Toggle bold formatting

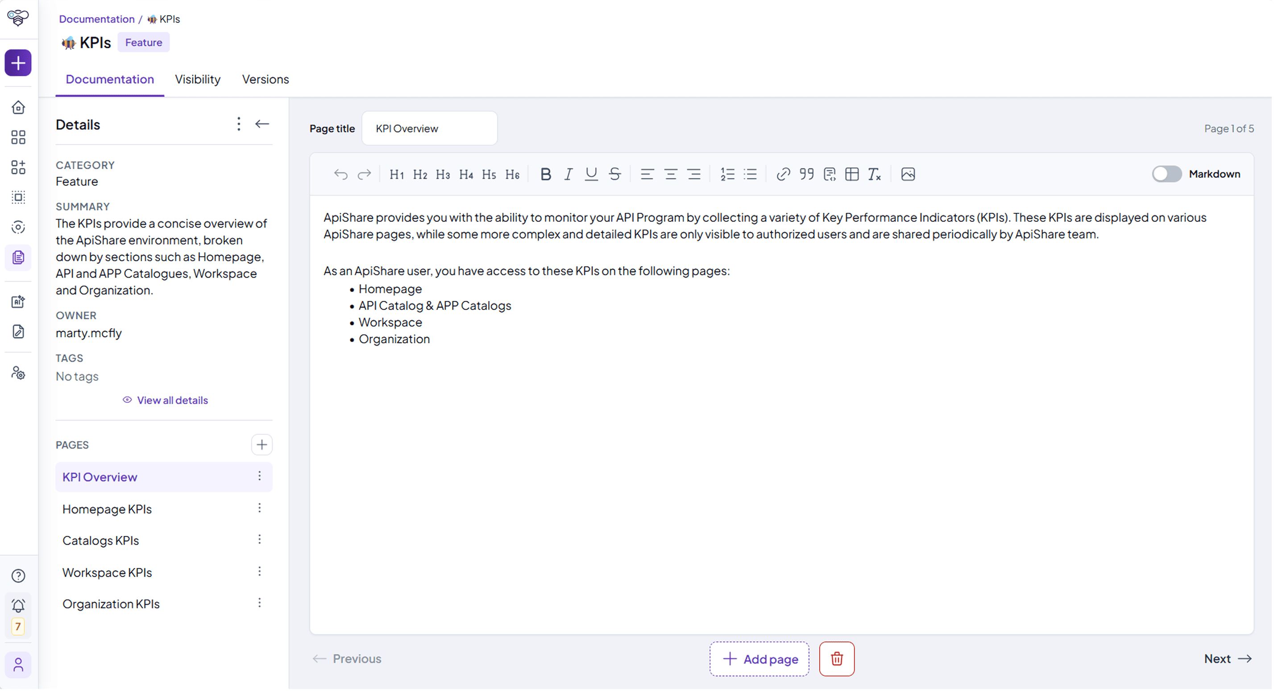click(545, 174)
